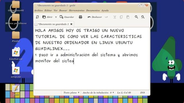Click the Abrir open-file button
The image size is (184, 103).
coord(47,17)
